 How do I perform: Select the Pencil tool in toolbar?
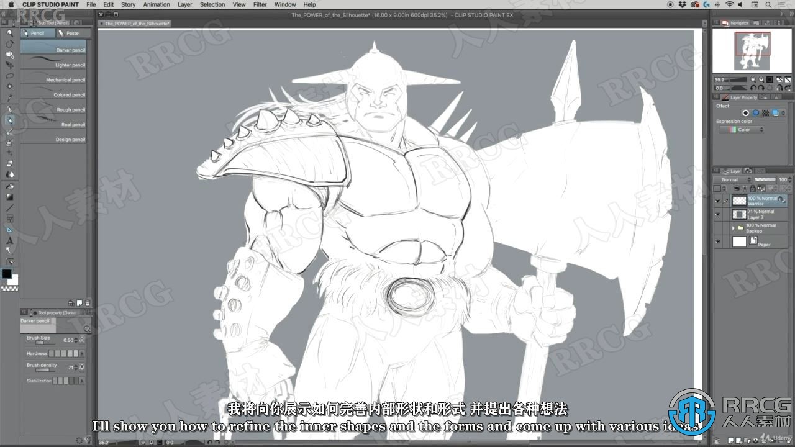(x=10, y=120)
